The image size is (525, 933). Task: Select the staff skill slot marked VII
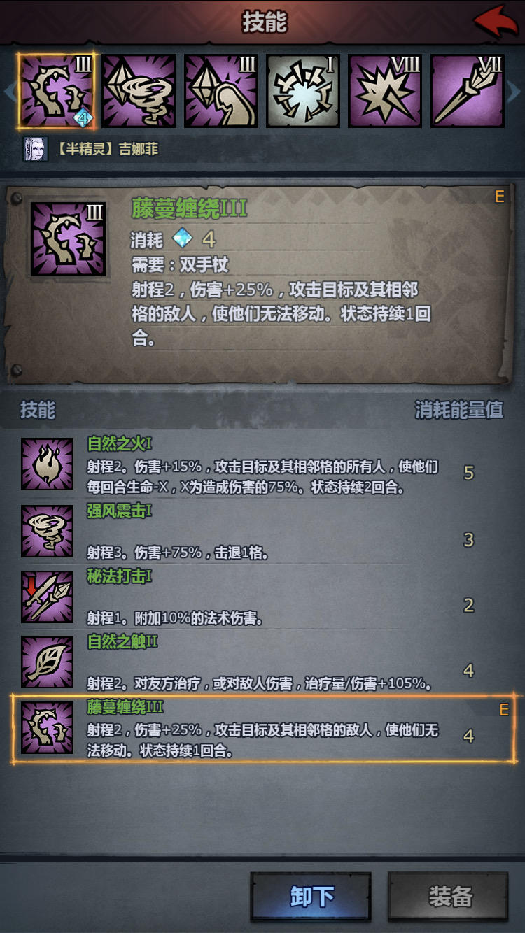pos(468,91)
